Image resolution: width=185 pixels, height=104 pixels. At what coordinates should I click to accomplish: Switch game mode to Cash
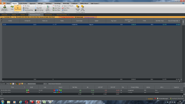tap(12, 8)
